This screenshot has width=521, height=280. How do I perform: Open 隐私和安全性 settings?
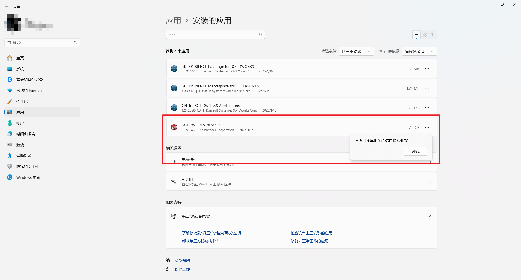42,167
